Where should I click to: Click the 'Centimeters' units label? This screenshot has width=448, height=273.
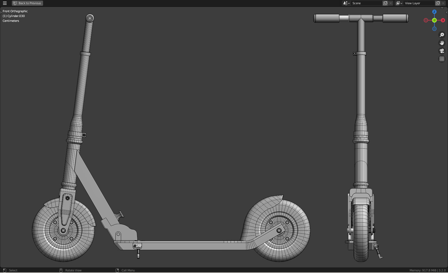tap(11, 21)
